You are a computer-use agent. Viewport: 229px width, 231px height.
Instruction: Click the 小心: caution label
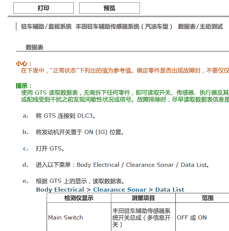click(24, 64)
